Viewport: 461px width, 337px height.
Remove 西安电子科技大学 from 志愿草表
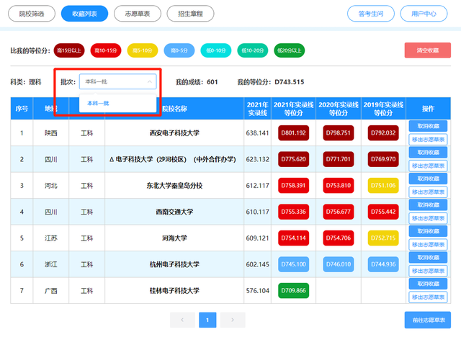click(x=428, y=139)
